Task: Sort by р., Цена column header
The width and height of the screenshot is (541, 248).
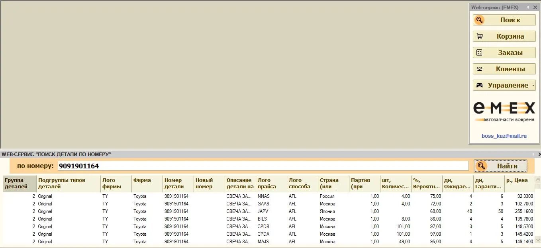Action: tap(519, 184)
